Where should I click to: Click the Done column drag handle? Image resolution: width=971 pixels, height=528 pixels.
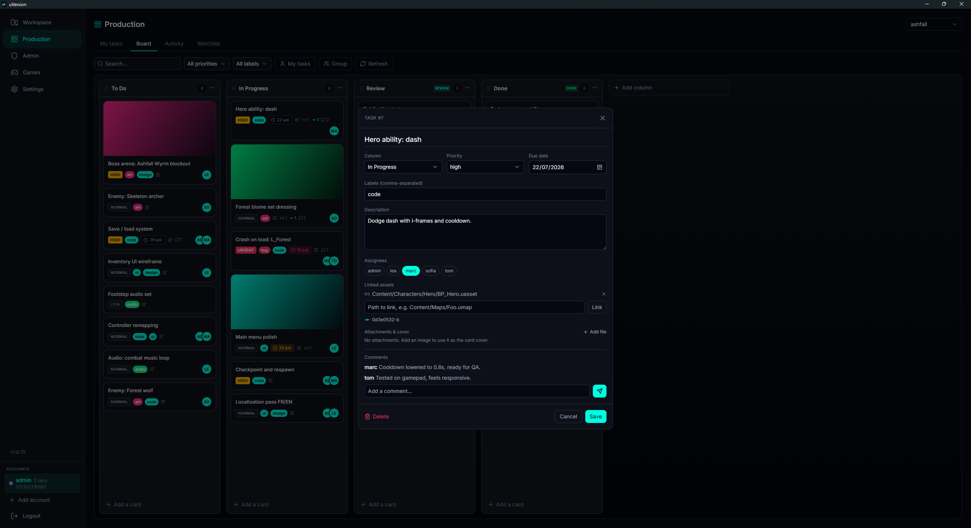[489, 88]
